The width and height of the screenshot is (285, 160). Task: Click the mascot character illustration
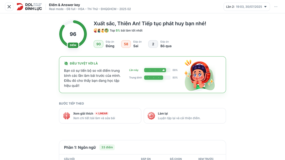pos(199,75)
